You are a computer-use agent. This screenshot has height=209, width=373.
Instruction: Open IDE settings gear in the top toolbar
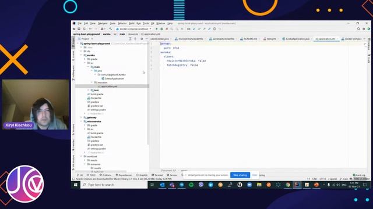pyautogui.click(x=364, y=29)
